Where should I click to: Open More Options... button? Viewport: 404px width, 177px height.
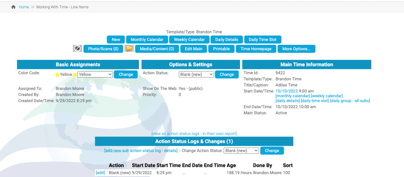[296, 49]
